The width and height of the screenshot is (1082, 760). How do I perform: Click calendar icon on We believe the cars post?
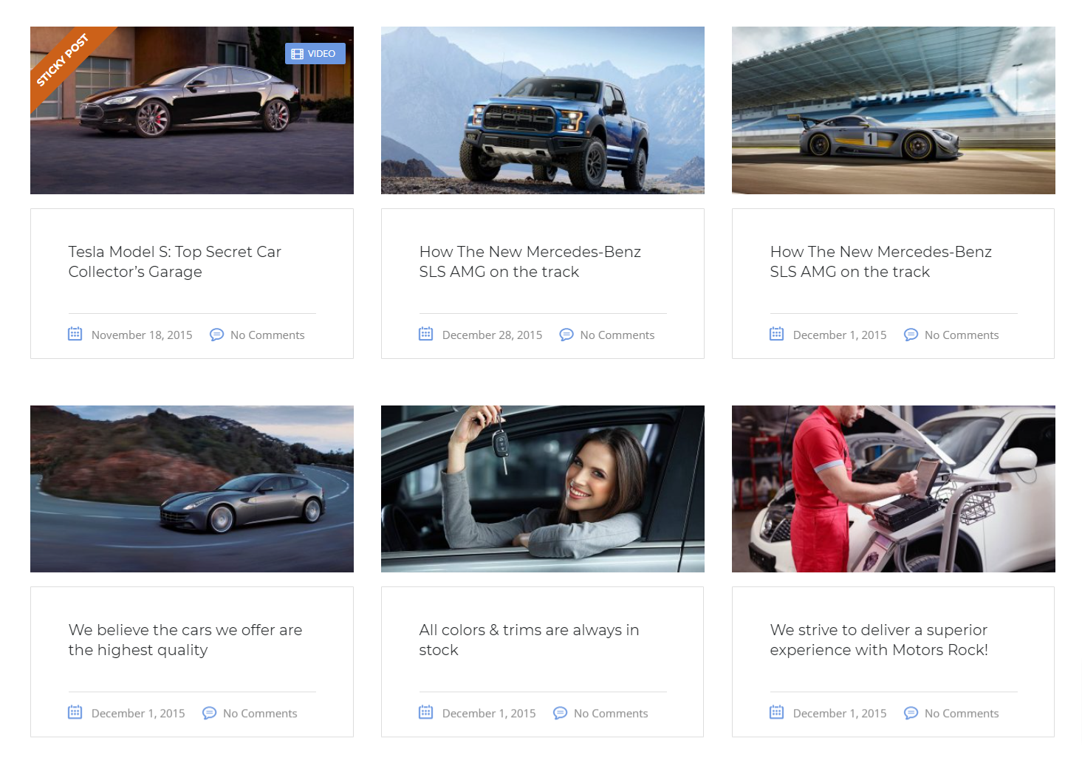pyautogui.click(x=75, y=712)
